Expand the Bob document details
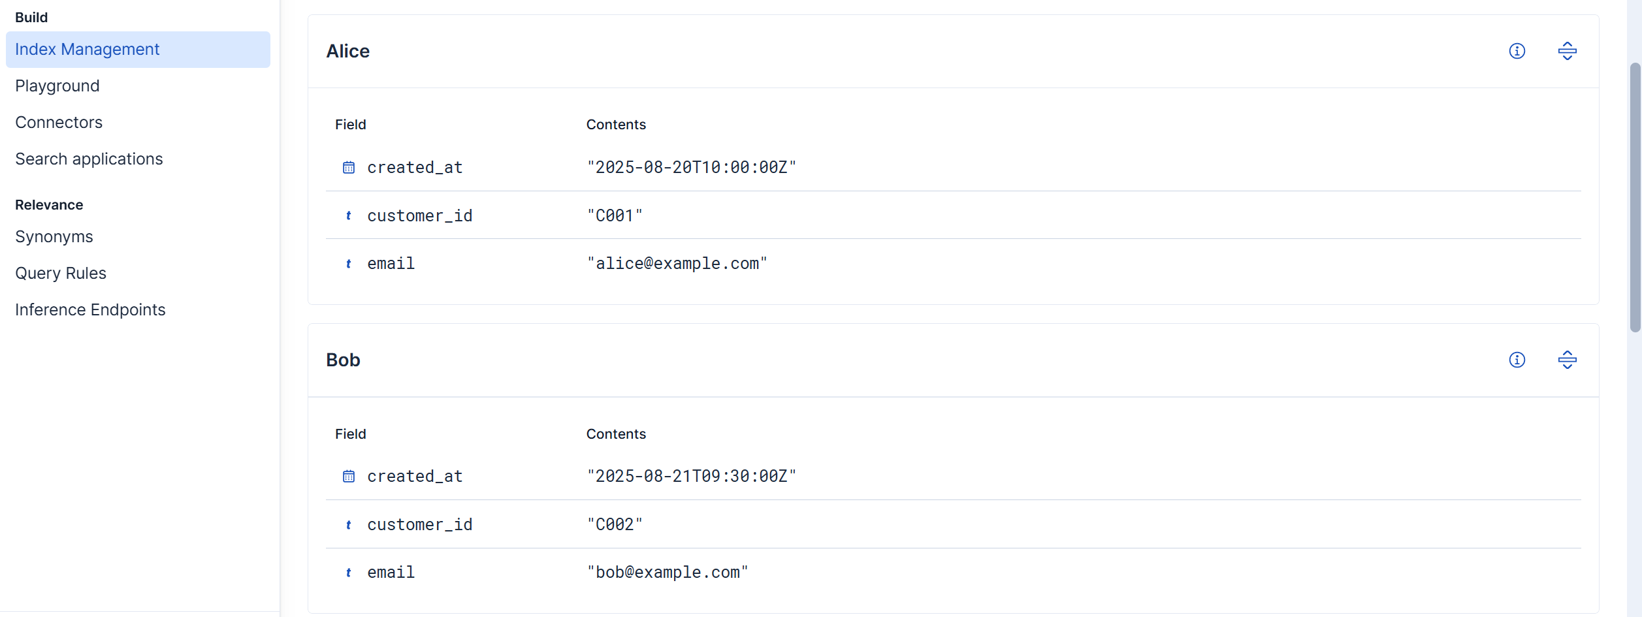 1568,360
